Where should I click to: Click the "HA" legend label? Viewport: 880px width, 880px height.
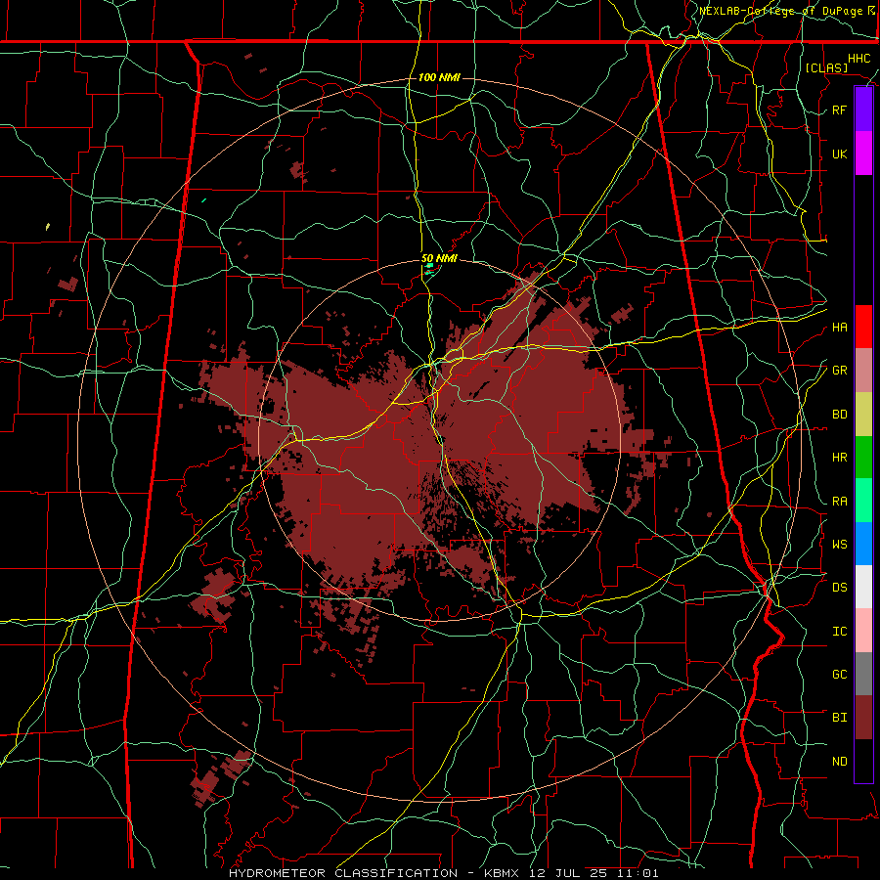click(839, 328)
